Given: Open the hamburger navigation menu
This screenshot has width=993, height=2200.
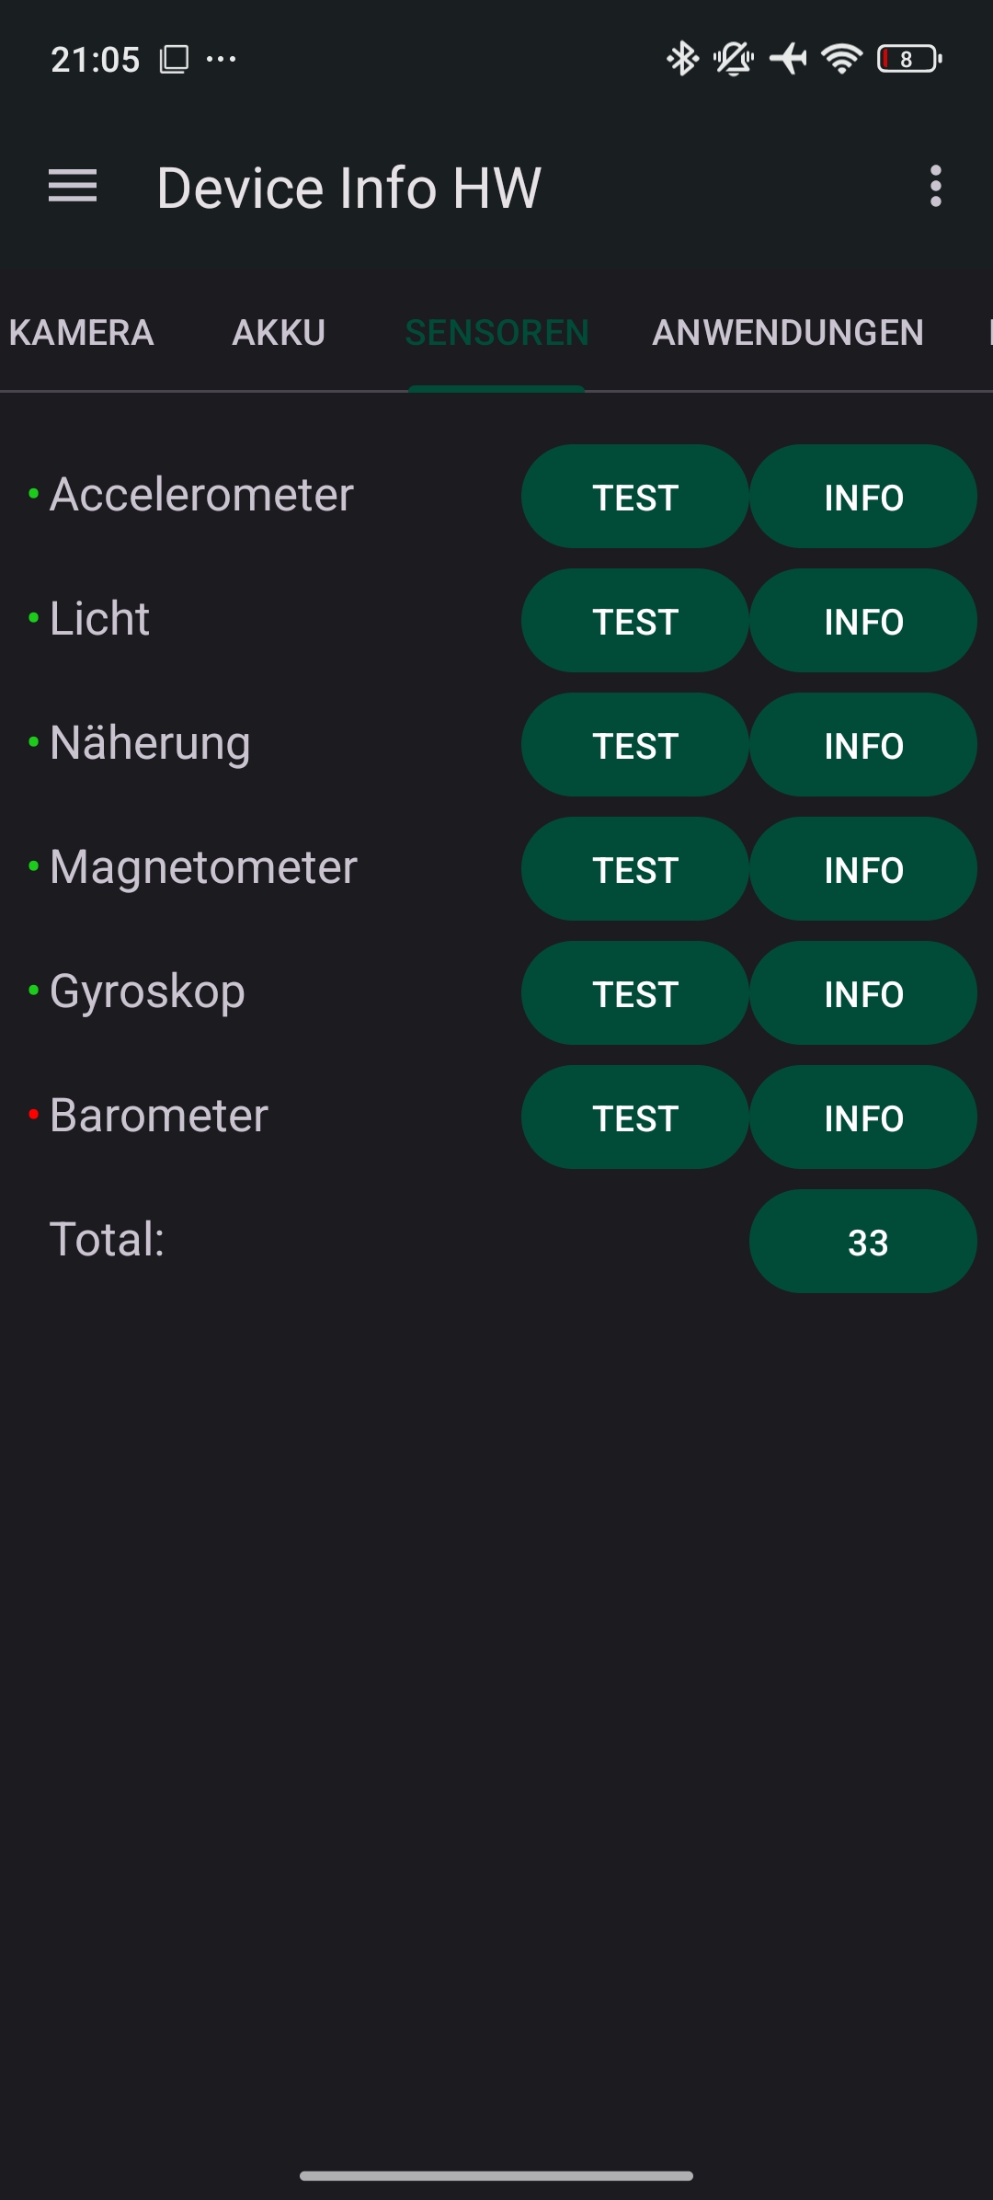Looking at the screenshot, I should coord(73,187).
